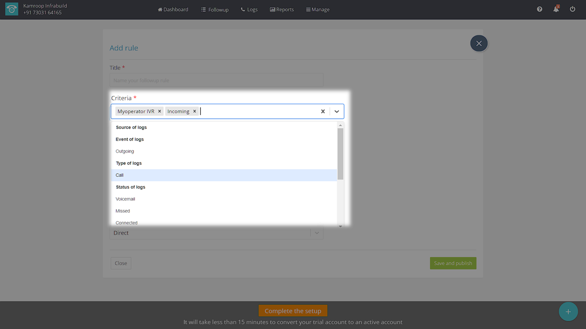The height and width of the screenshot is (329, 586).
Task: Click the floating plus add button
Action: point(568,312)
